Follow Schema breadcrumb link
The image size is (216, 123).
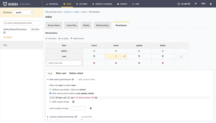click(68, 12)
